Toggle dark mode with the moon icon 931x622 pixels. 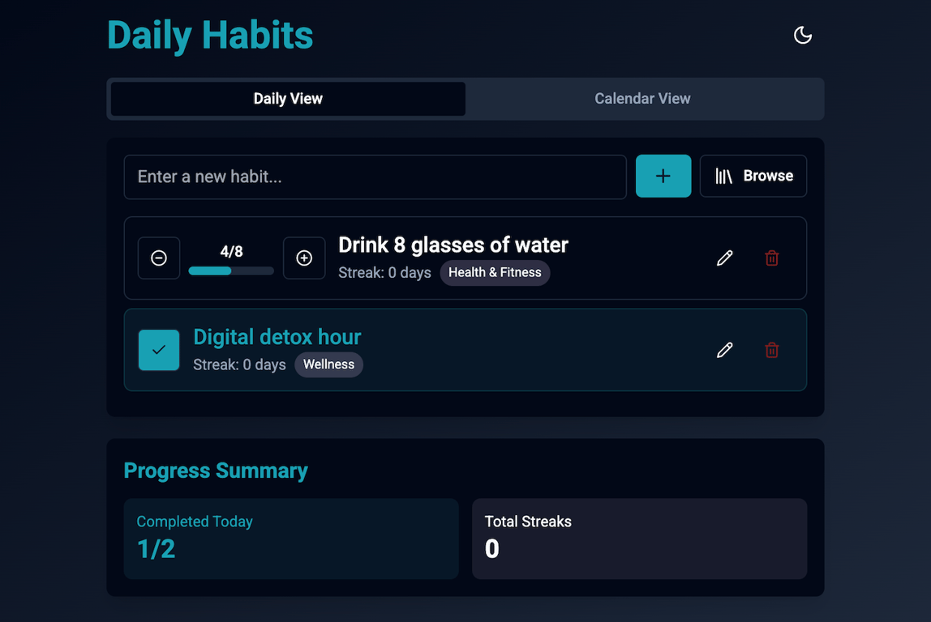click(x=802, y=35)
